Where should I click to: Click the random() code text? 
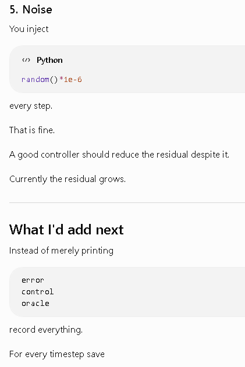(40, 80)
